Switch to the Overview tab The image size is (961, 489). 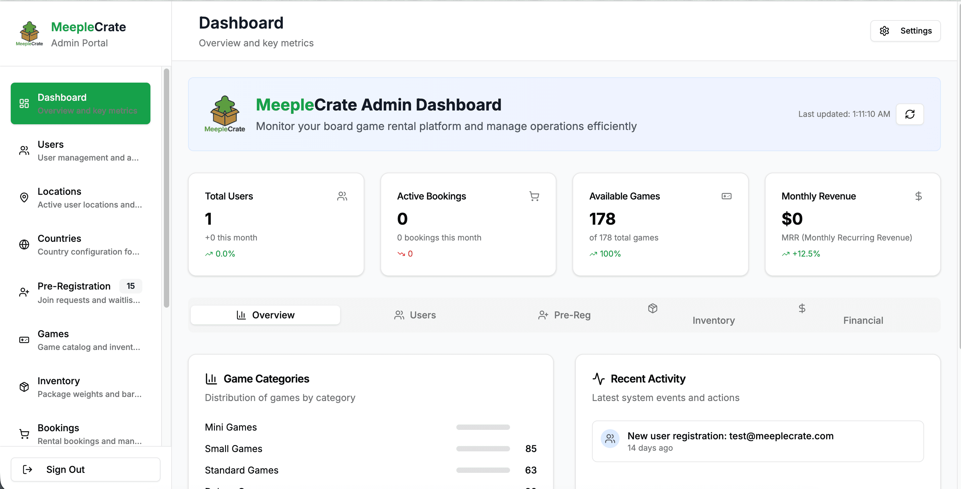(x=265, y=315)
